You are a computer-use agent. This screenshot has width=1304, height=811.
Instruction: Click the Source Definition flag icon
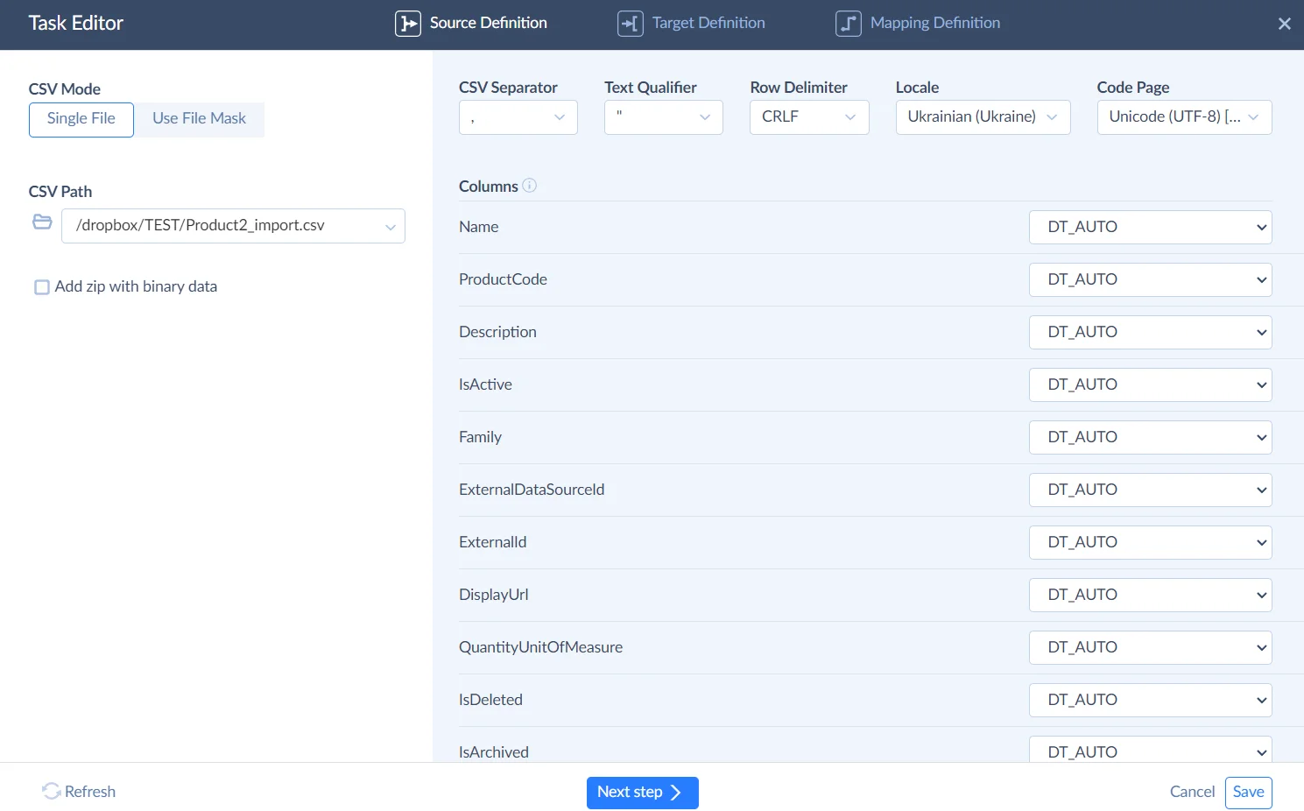[406, 24]
